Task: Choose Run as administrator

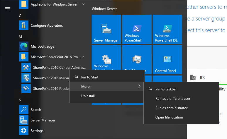Action: [181, 108]
